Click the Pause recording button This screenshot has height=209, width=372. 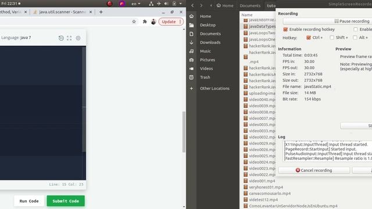(352, 21)
